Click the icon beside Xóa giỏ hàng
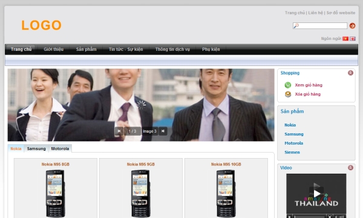The width and height of the screenshot is (363, 218). 288,94
